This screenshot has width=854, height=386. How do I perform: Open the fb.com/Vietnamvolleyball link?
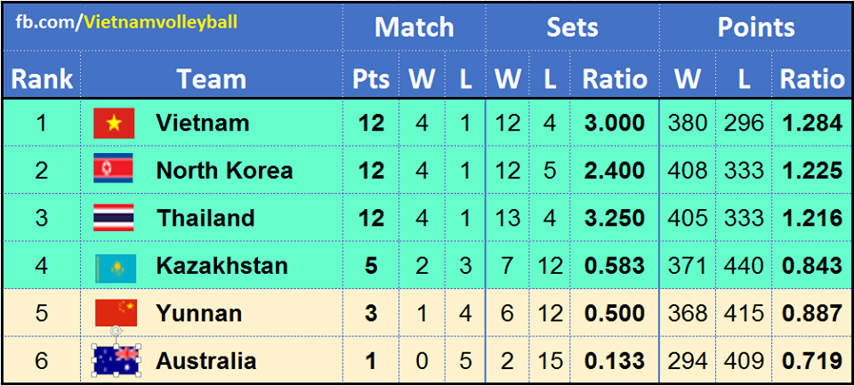126,21
